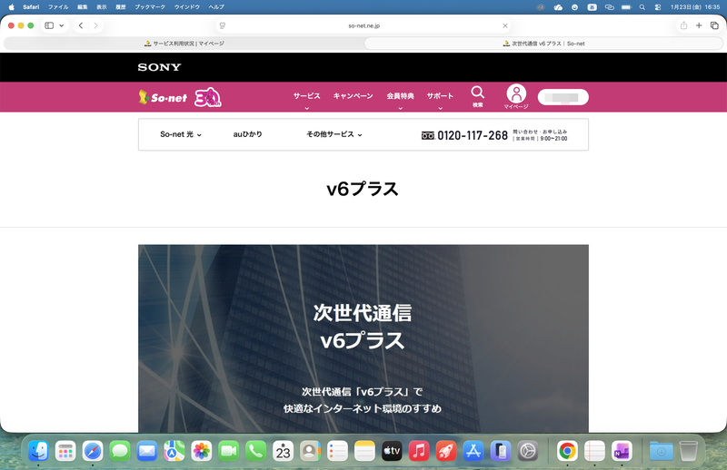Click the 次世代通信 v6プラス banner image
Image resolution: width=727 pixels, height=470 pixels.
point(363,338)
